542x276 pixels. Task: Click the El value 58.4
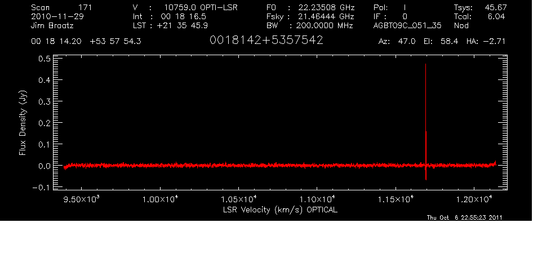(450, 42)
